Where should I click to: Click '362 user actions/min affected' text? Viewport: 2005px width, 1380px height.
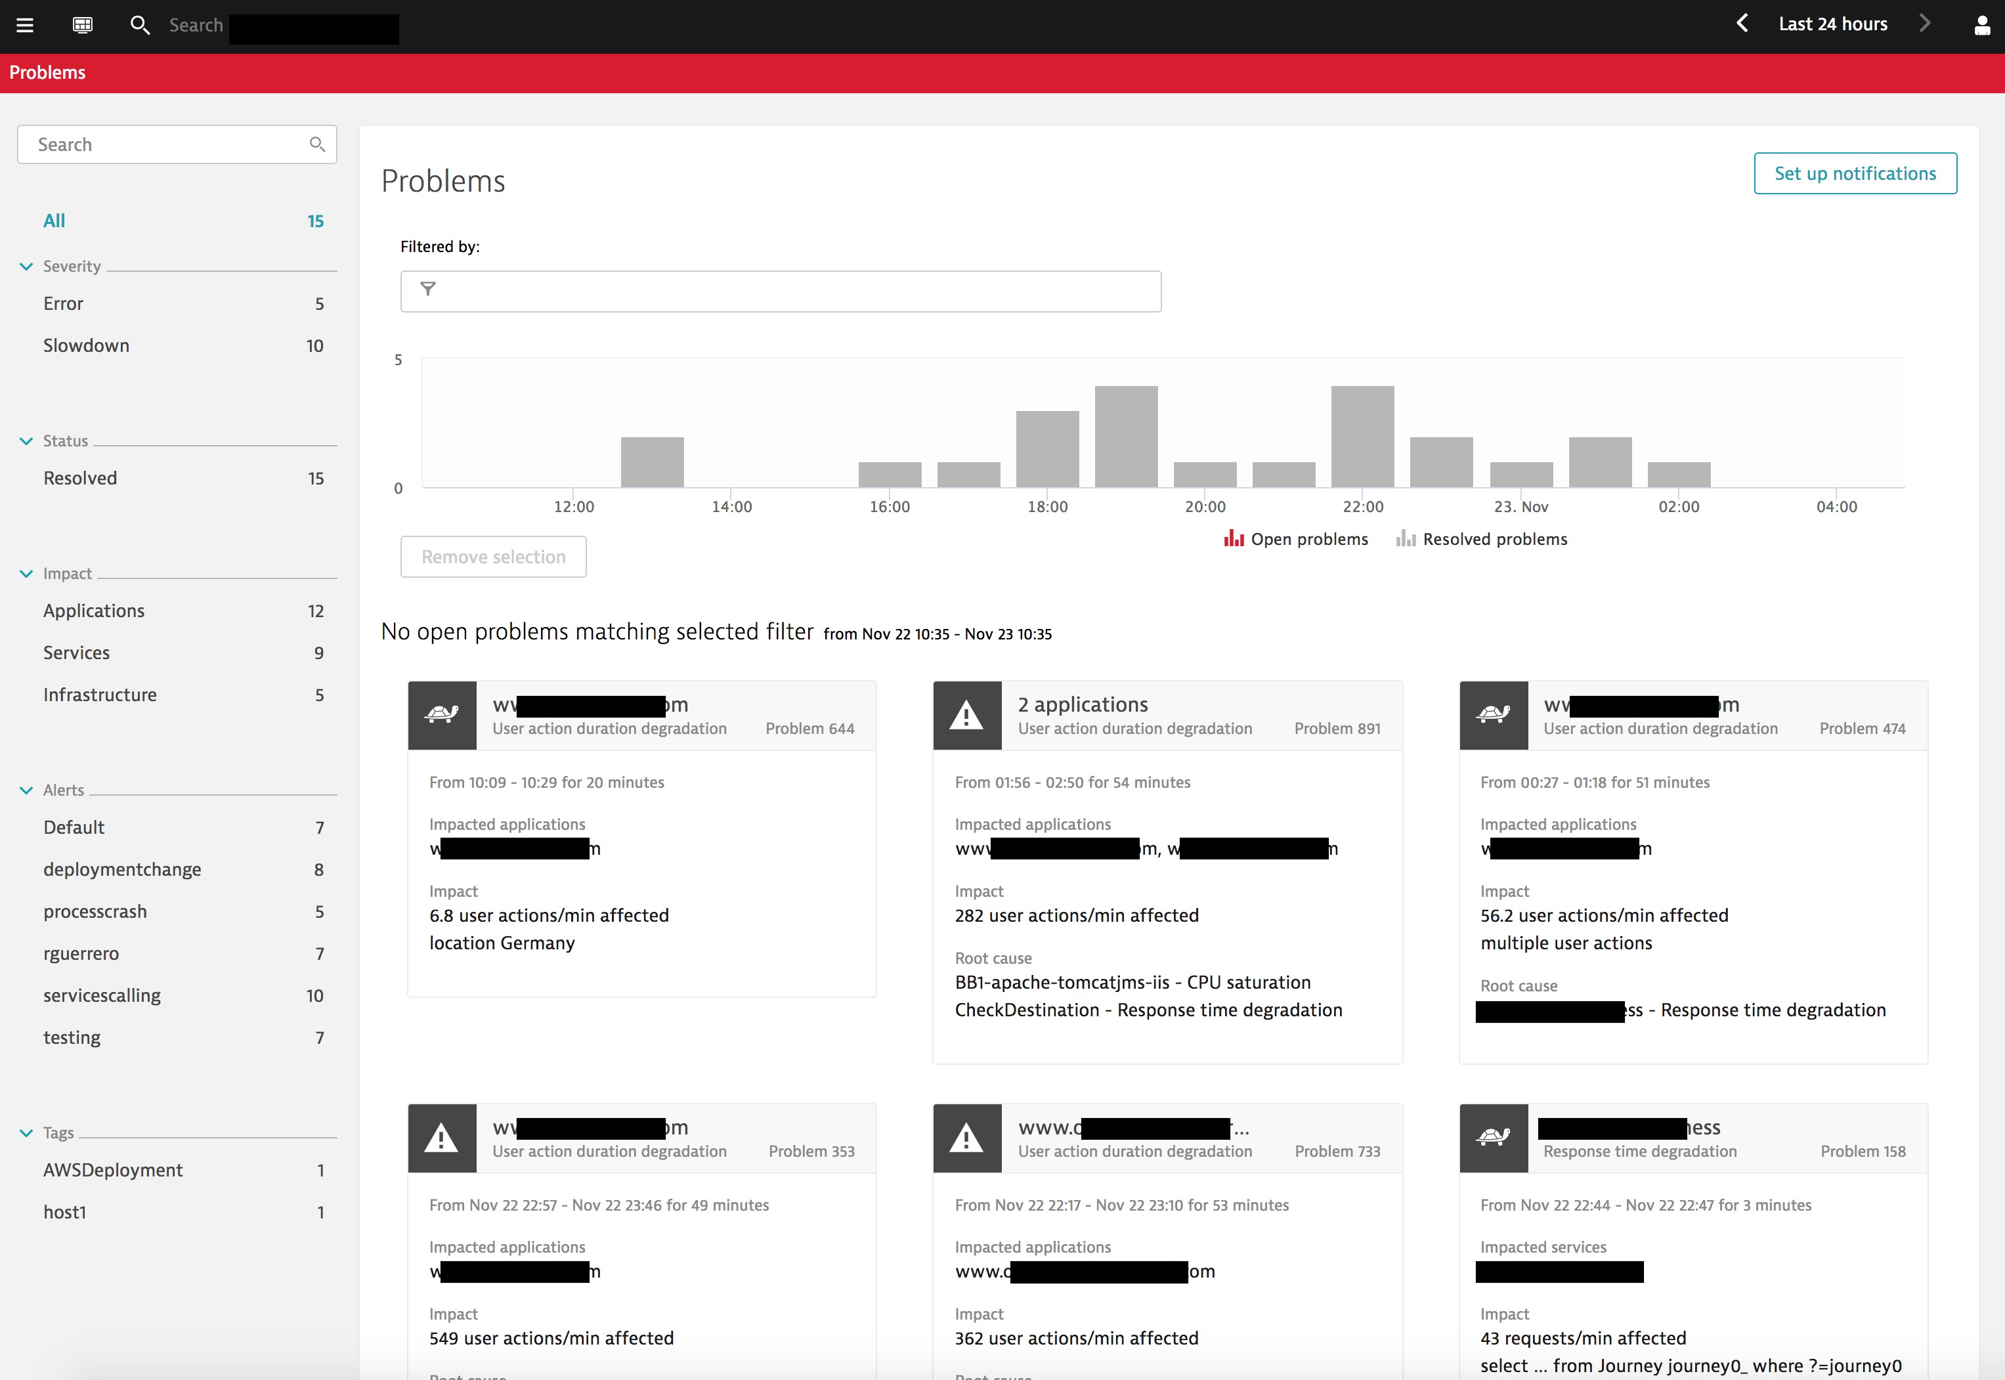click(1077, 1339)
